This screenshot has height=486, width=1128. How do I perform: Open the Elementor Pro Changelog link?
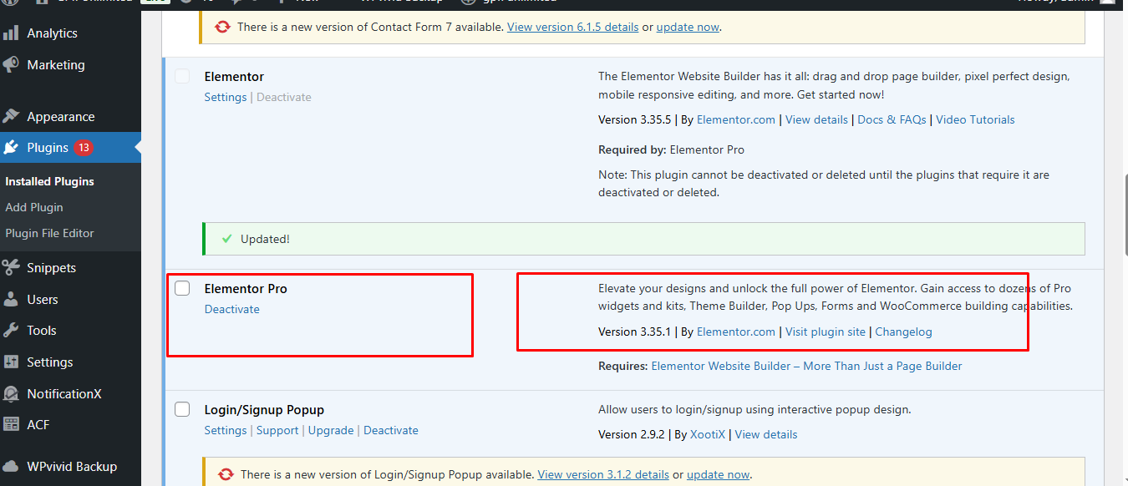903,332
